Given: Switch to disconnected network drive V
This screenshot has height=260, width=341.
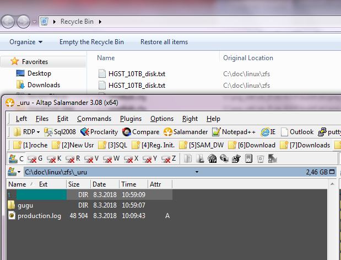Looking at the screenshot, I should pos(91,158).
